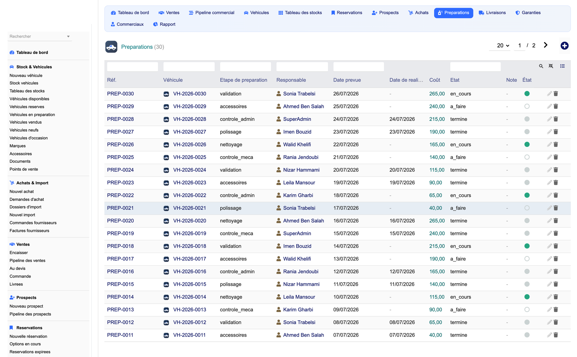Open the Tableau des stocks tab
577x357 pixels.
tap(300, 13)
